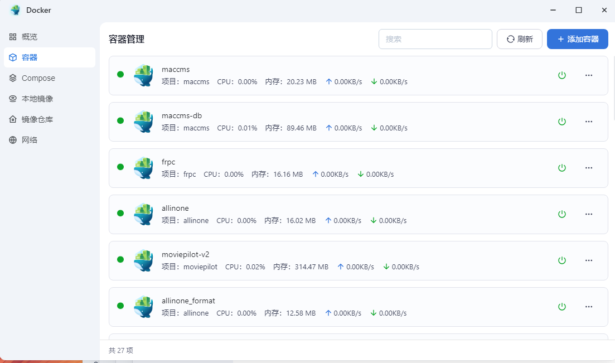Click the green status dot of allinone_format

120,306
